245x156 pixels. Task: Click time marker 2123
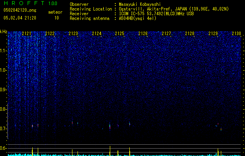pyautogui.click(x=73, y=33)
